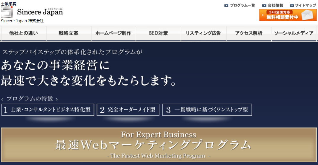Click the 無料相談受付中 orange banner button

[x=283, y=15]
